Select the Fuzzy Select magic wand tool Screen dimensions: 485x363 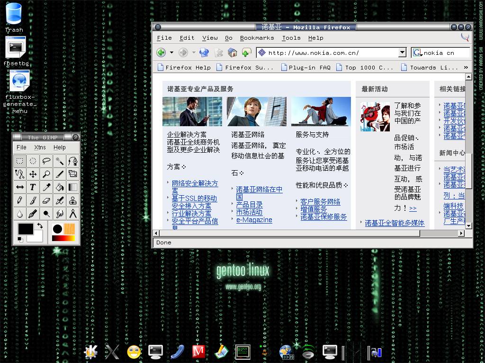click(60, 161)
